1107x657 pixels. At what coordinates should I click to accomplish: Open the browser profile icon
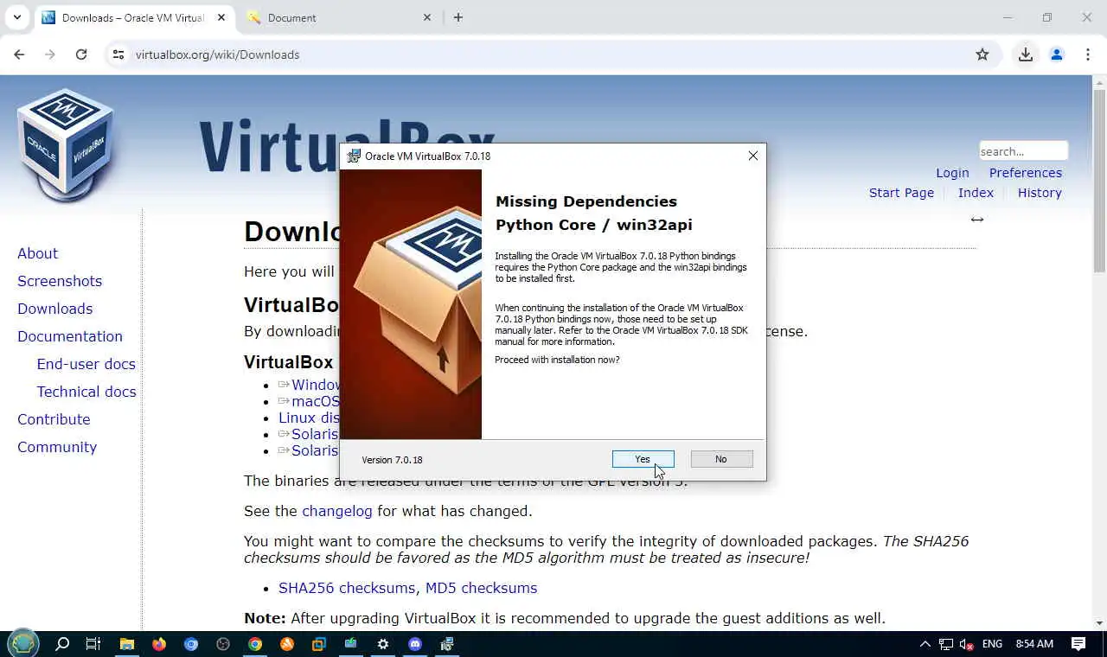point(1057,54)
